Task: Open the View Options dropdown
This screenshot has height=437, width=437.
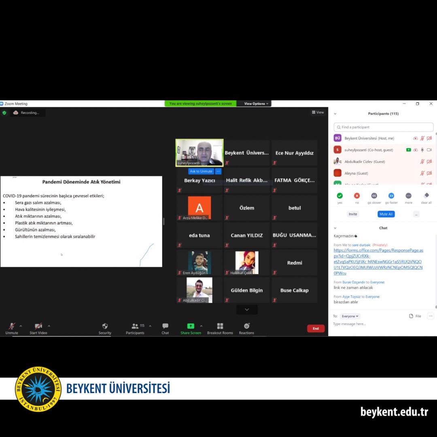Action: (256, 104)
